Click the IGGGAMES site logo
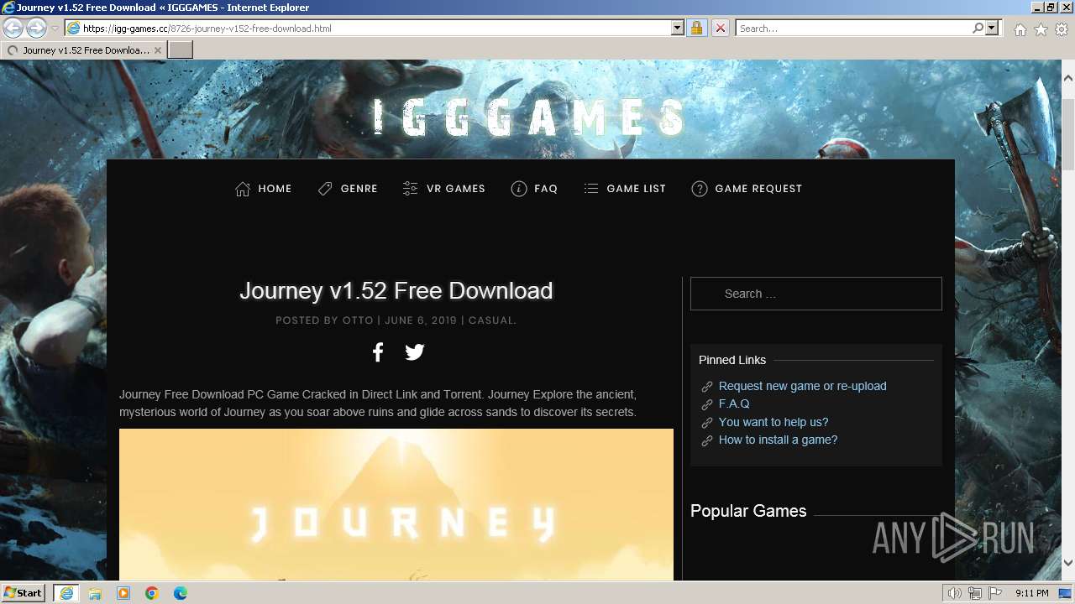 pyautogui.click(x=529, y=117)
